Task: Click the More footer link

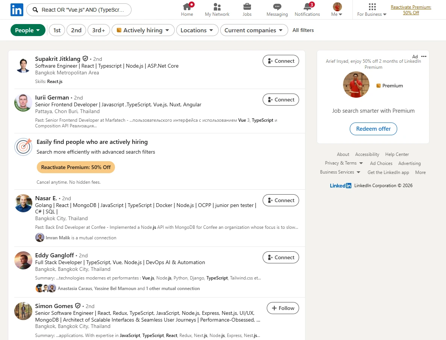Action: [420, 172]
